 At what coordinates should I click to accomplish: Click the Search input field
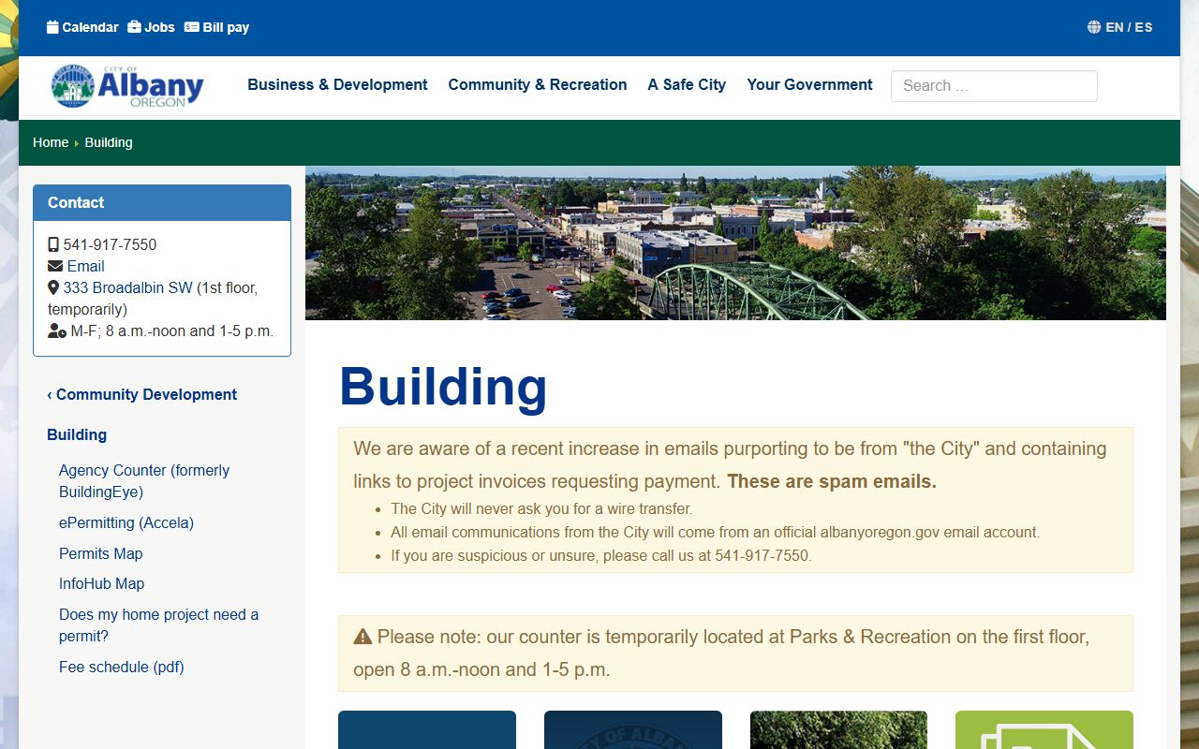click(x=994, y=86)
